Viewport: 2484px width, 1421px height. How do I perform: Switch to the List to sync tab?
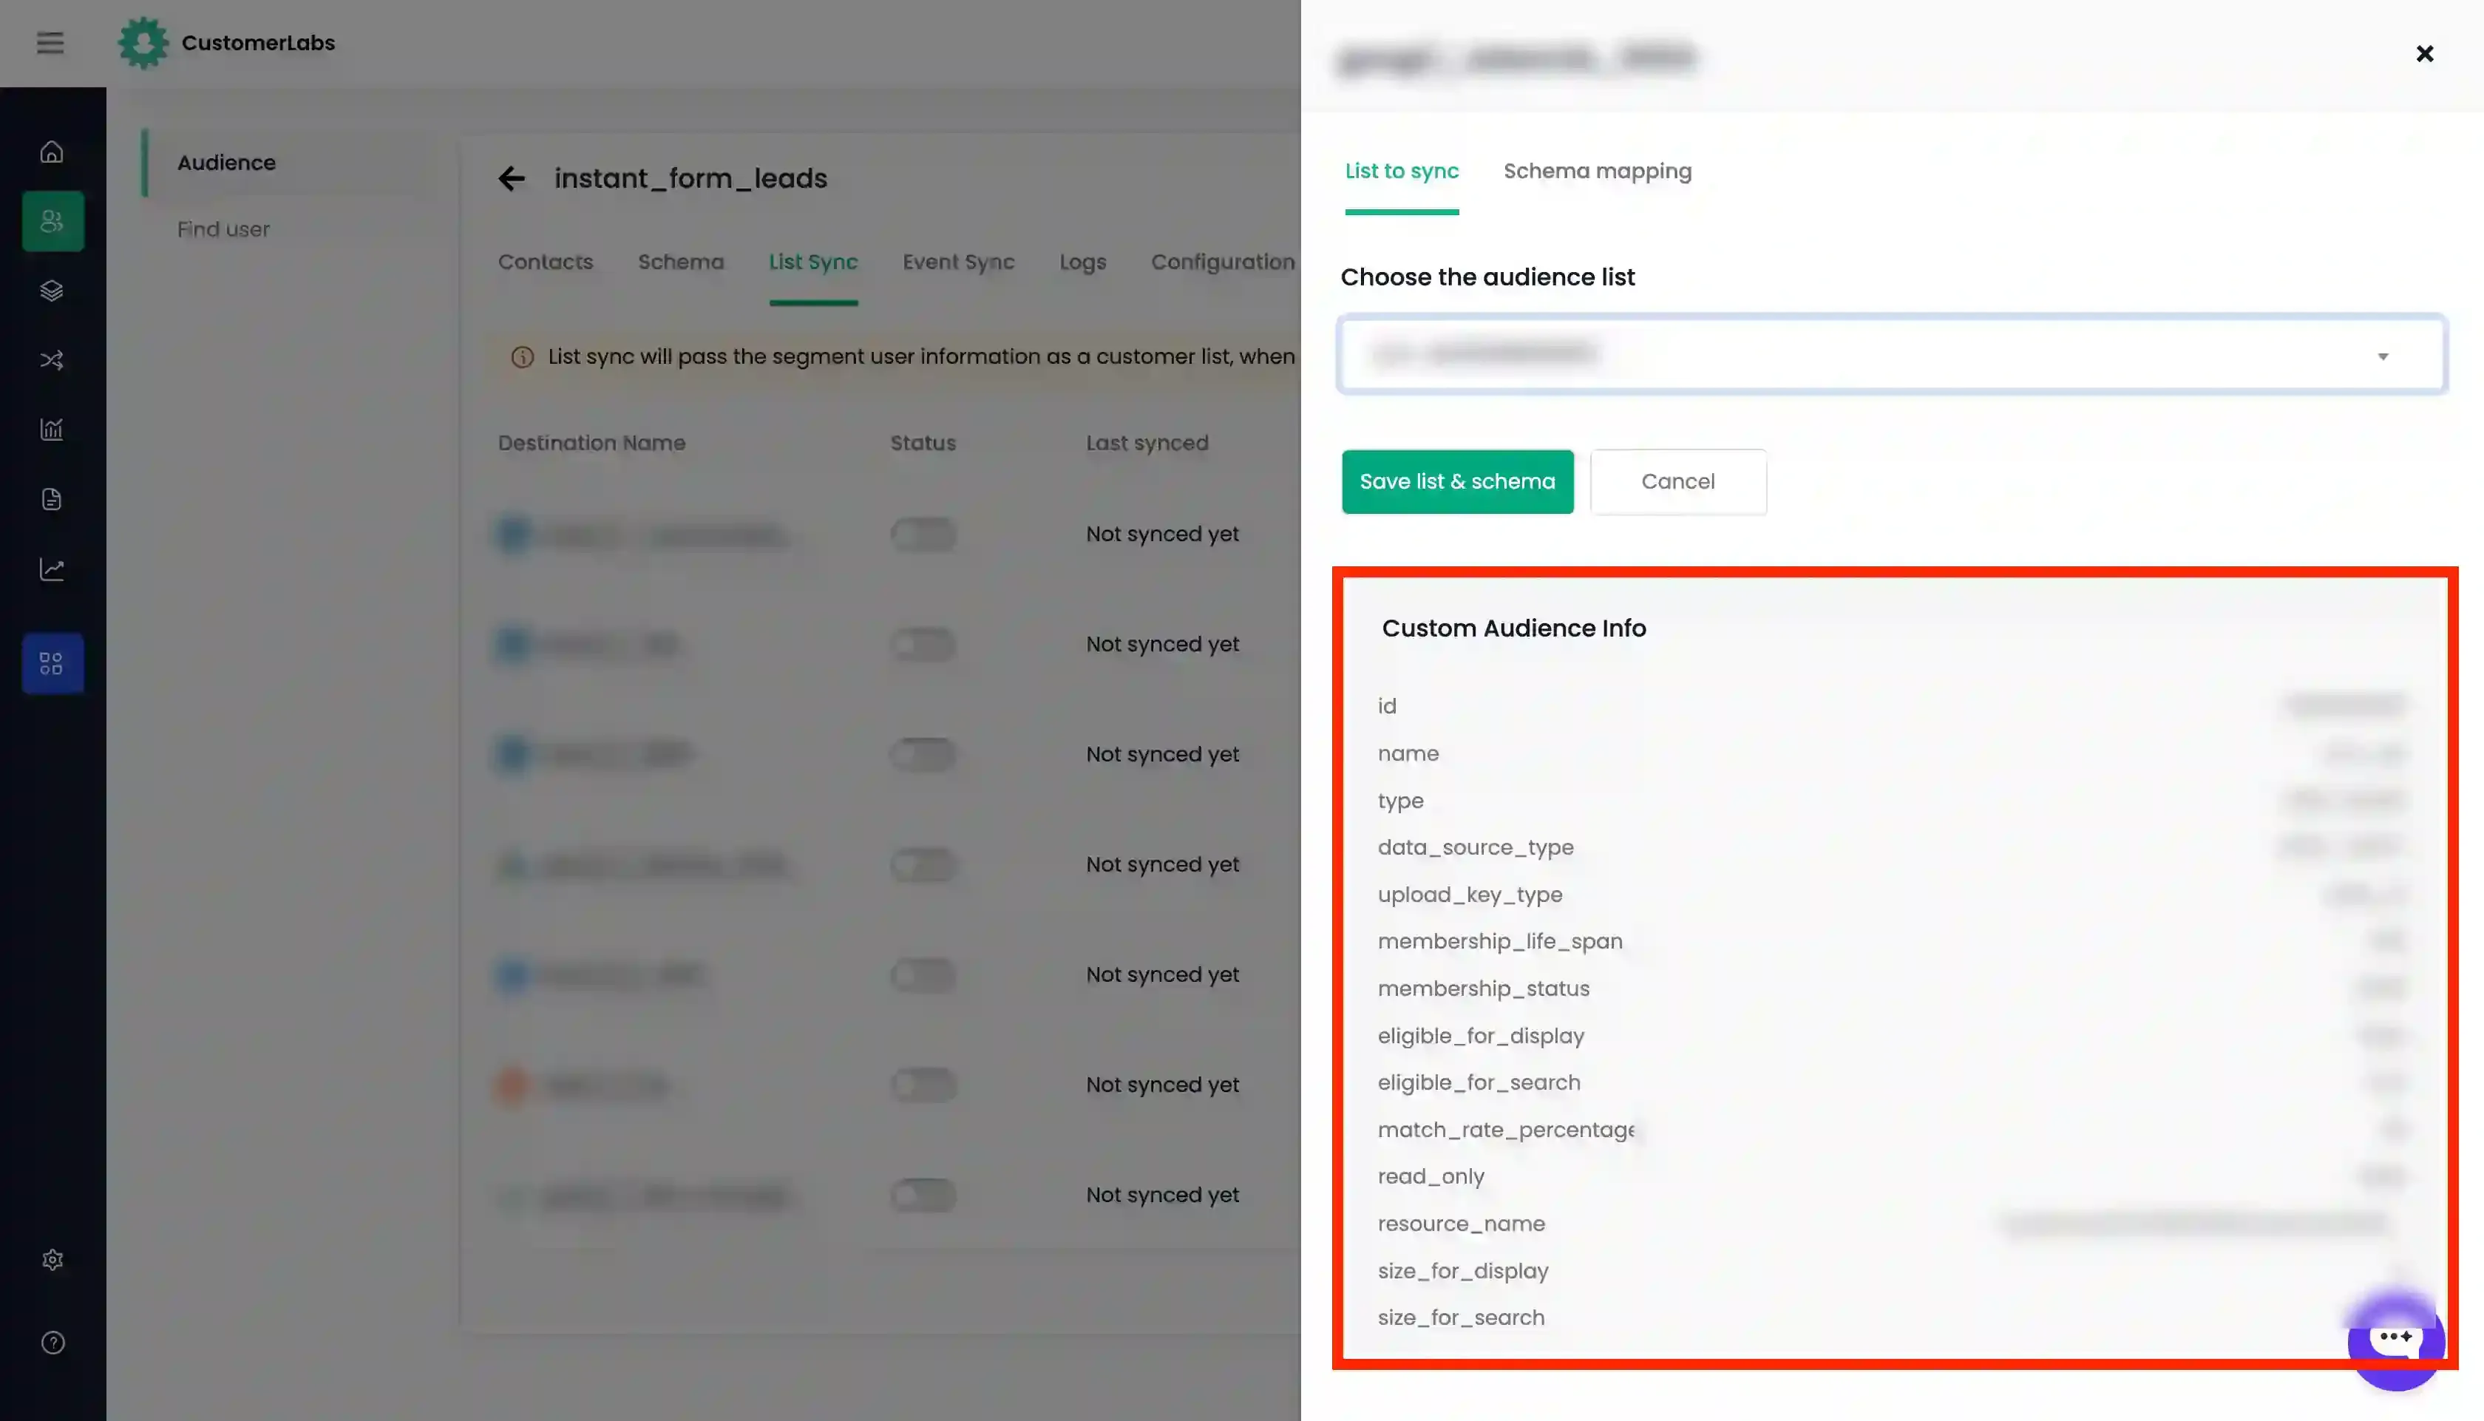click(1402, 171)
